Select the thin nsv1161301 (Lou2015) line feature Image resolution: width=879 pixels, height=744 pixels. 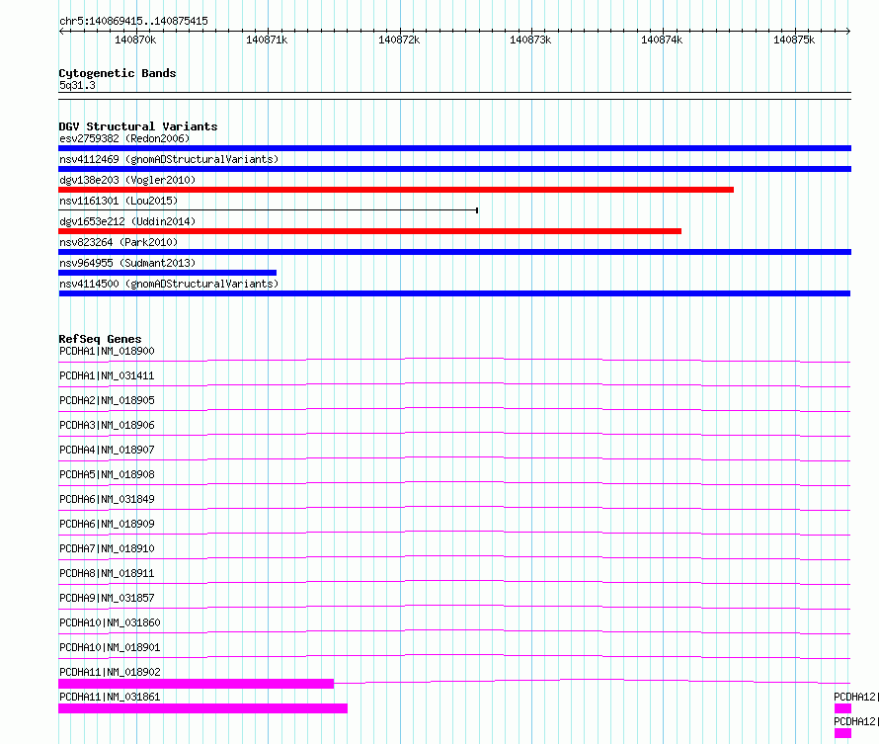(x=268, y=210)
